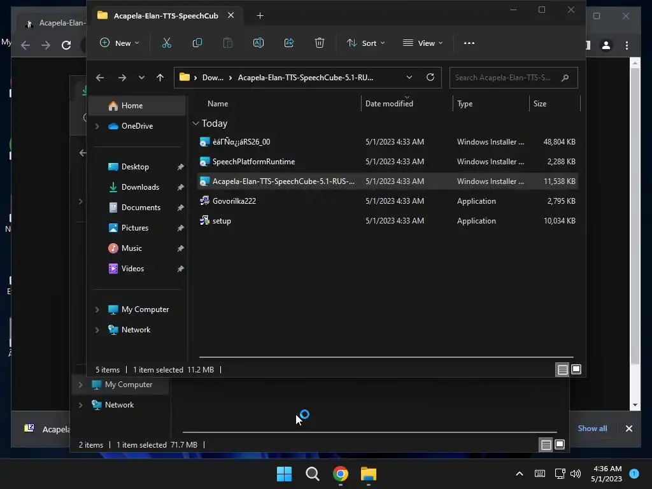This screenshot has width=652, height=489.
Task: Go forward in File Explorer
Action: pos(122,78)
